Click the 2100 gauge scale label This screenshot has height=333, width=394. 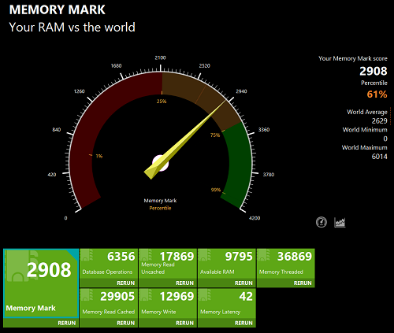[x=160, y=57]
